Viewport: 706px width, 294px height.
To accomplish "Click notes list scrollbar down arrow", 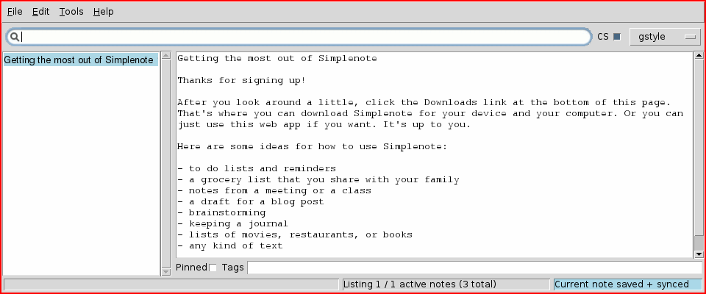I will coord(165,271).
